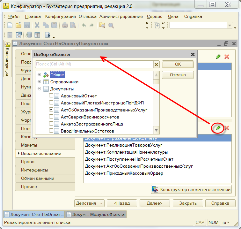Confirm selection with OK button
Image resolution: width=241 pixels, height=229 pixels.
pos(178,65)
